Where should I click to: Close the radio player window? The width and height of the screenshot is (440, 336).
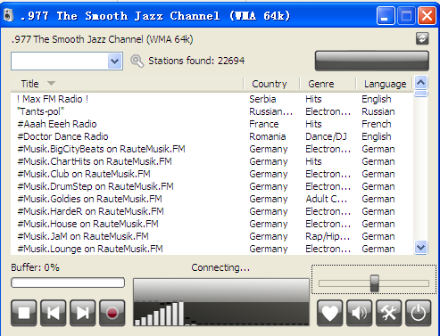tap(427, 15)
